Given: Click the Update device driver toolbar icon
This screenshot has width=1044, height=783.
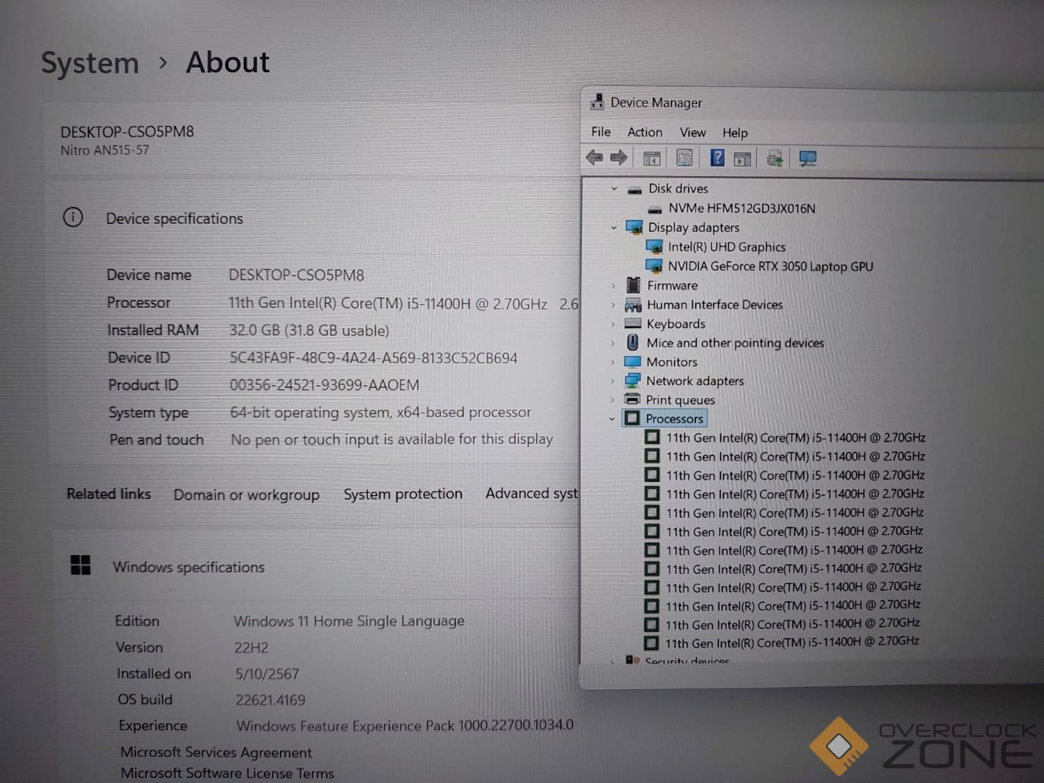Looking at the screenshot, I should 775,159.
